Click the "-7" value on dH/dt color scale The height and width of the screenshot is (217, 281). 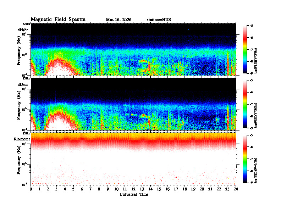tap(251, 50)
